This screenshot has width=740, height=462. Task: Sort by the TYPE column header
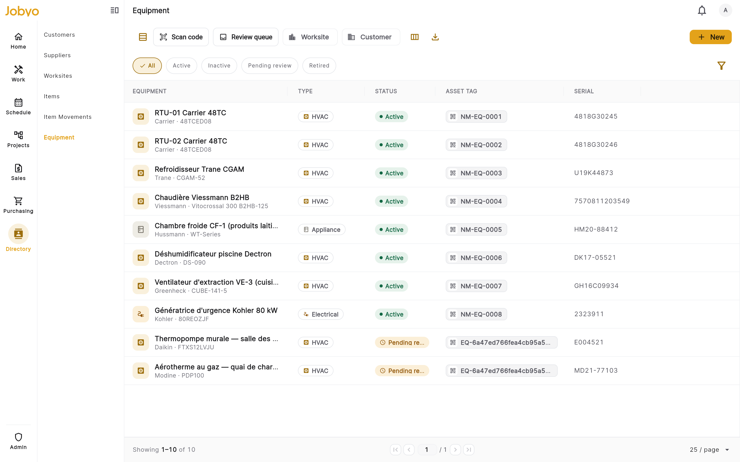pyautogui.click(x=305, y=91)
